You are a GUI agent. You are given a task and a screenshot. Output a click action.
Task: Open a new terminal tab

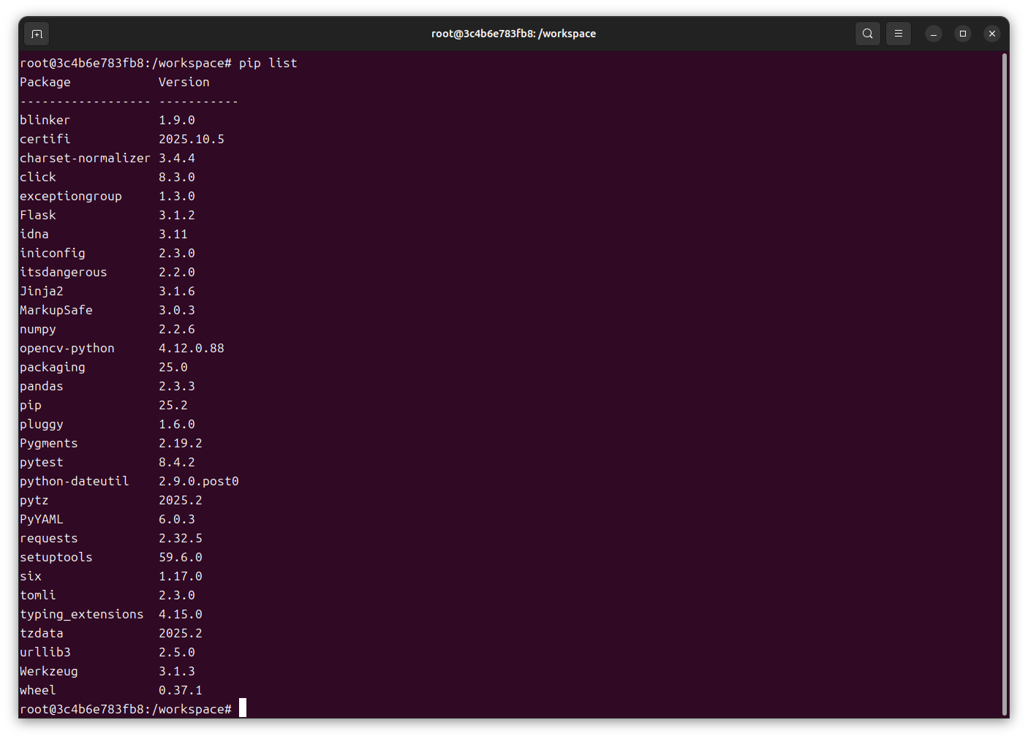pyautogui.click(x=37, y=34)
